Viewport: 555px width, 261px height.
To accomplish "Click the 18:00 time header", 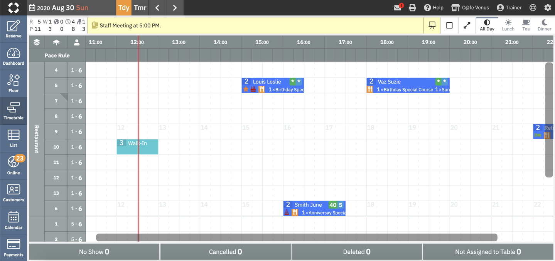I will [x=387, y=42].
